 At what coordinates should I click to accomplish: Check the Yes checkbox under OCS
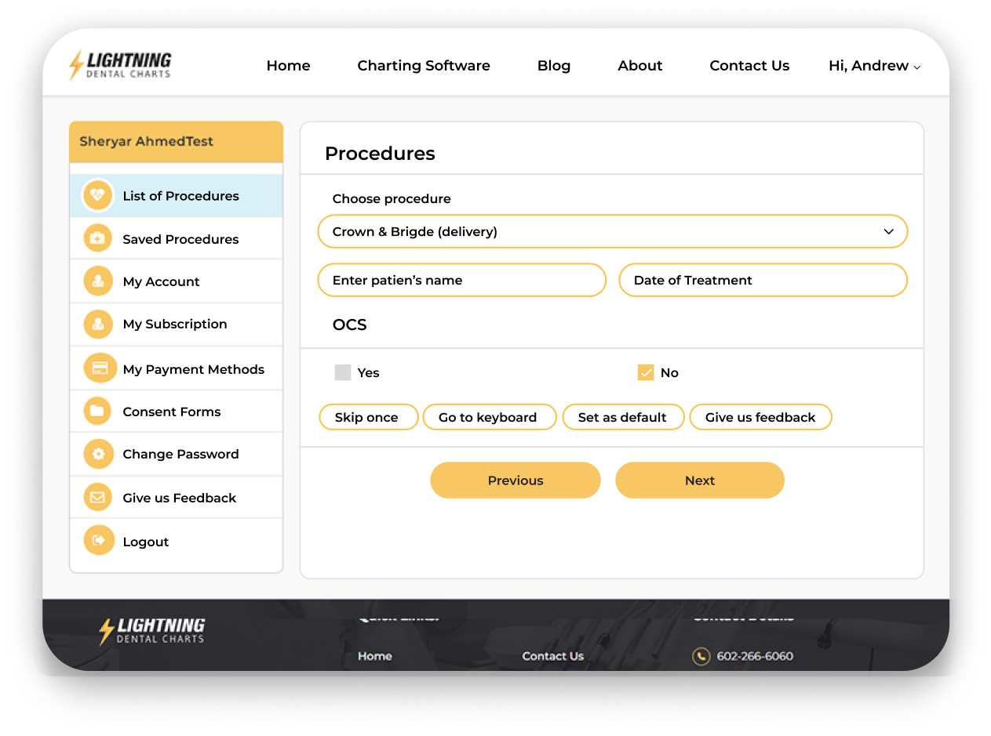click(343, 372)
